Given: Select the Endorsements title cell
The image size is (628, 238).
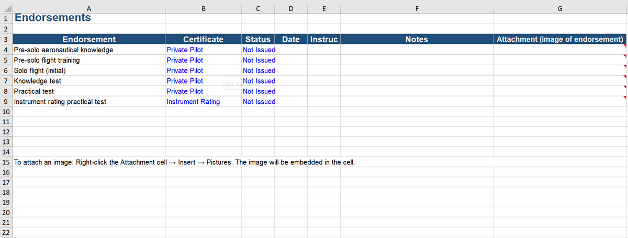Looking at the screenshot, I should click(x=89, y=18).
